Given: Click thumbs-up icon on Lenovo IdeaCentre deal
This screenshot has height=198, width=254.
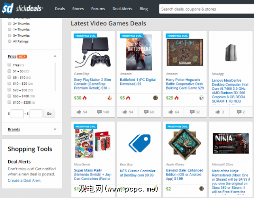Looking at the screenshot, I should click(218, 112).
